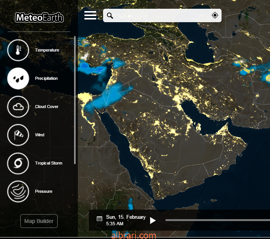270x239 pixels.
Task: Activate the Pressure layer icon
Action: click(18, 191)
